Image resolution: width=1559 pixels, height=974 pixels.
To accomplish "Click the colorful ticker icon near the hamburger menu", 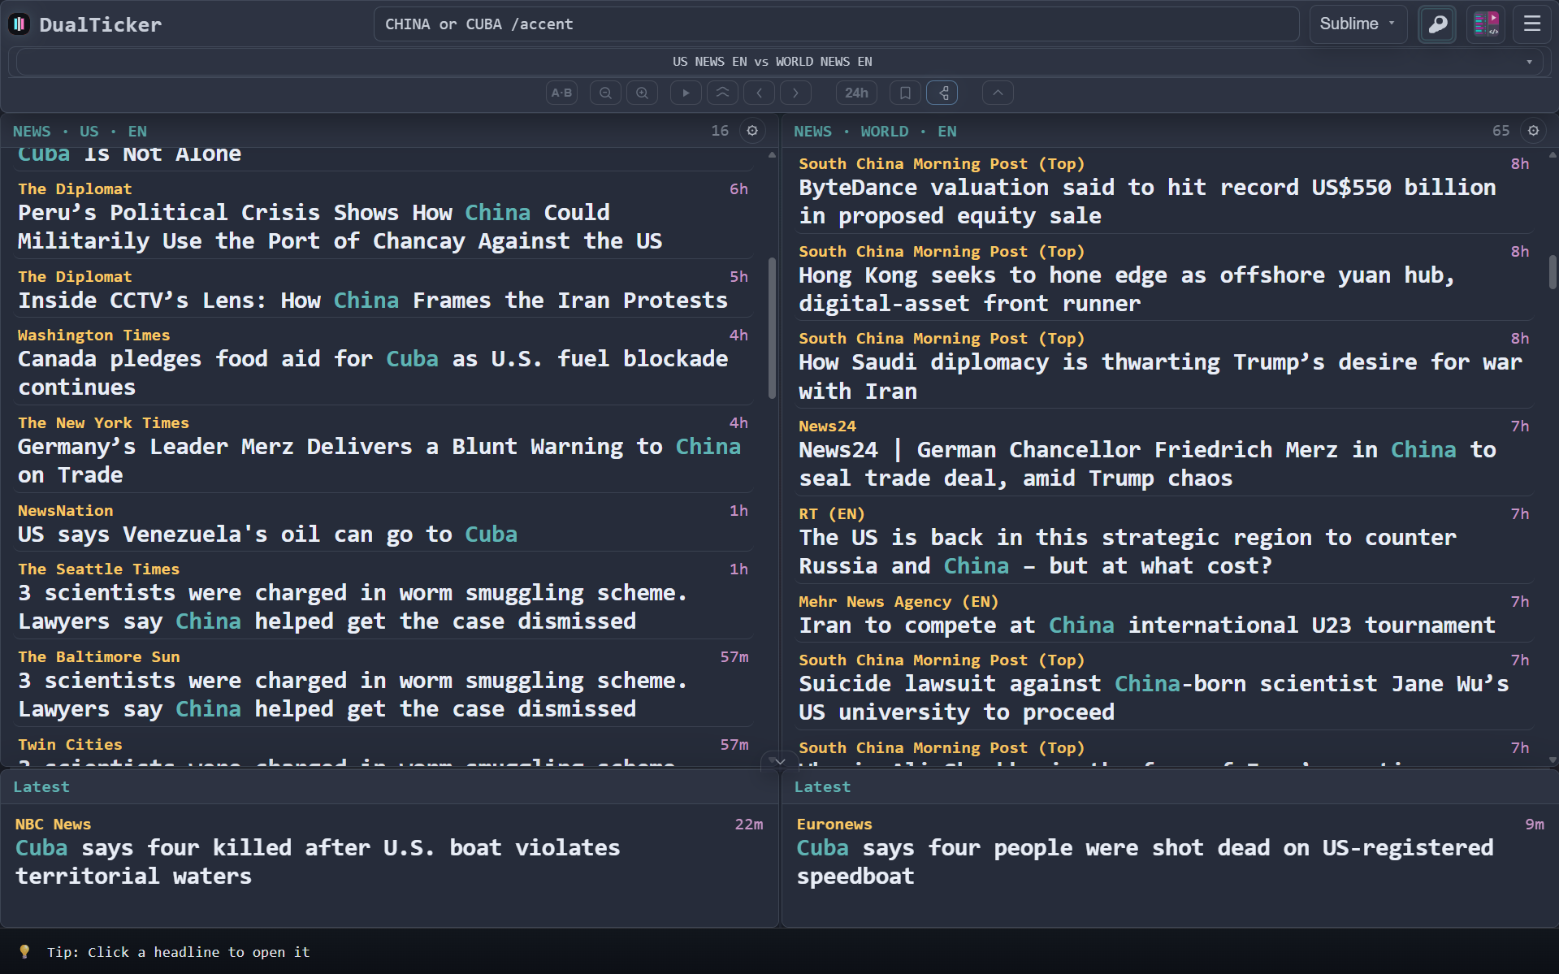I will tap(1486, 24).
